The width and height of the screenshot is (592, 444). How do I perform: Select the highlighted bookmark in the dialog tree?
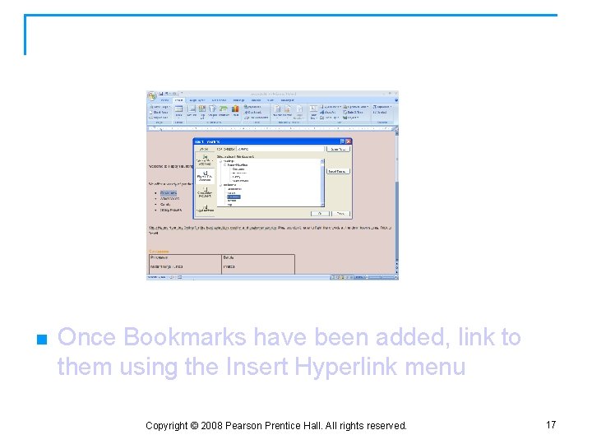tap(234, 197)
